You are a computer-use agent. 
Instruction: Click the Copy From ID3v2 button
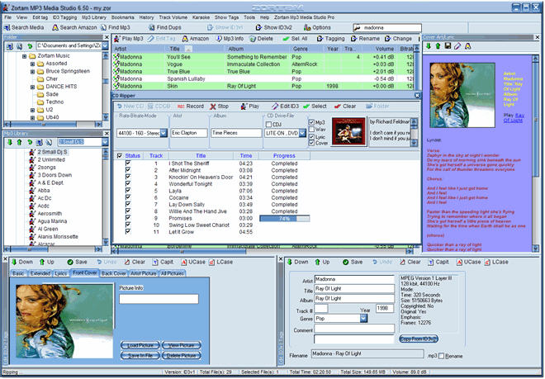pyautogui.click(x=419, y=339)
